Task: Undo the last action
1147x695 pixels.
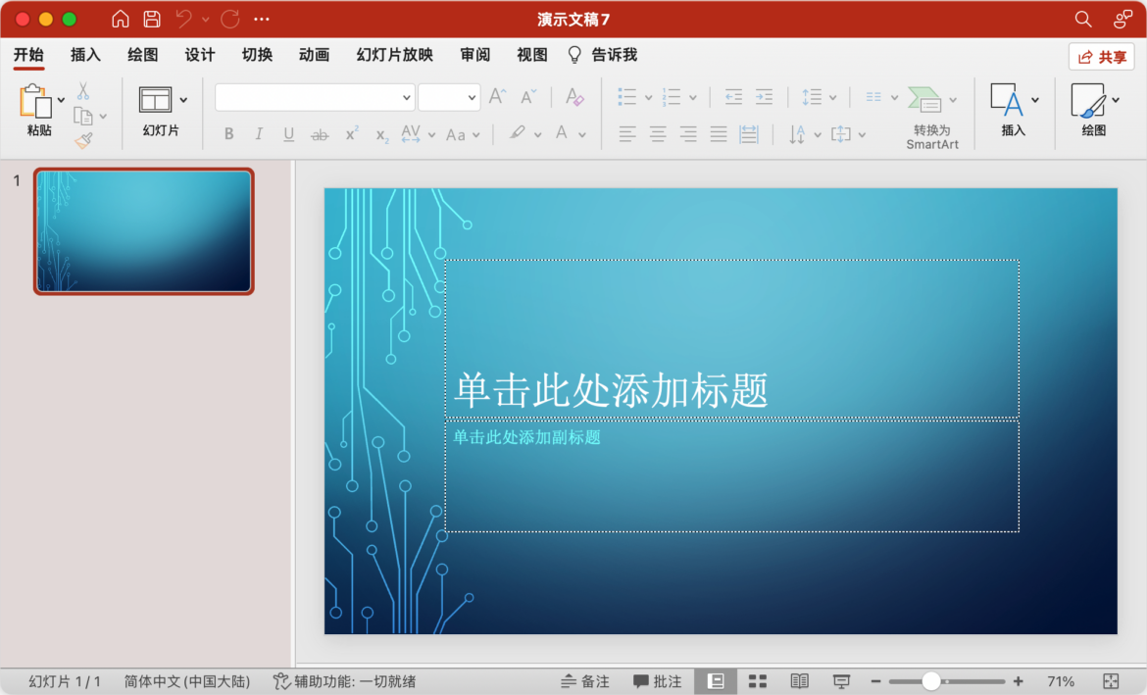Action: [x=183, y=19]
